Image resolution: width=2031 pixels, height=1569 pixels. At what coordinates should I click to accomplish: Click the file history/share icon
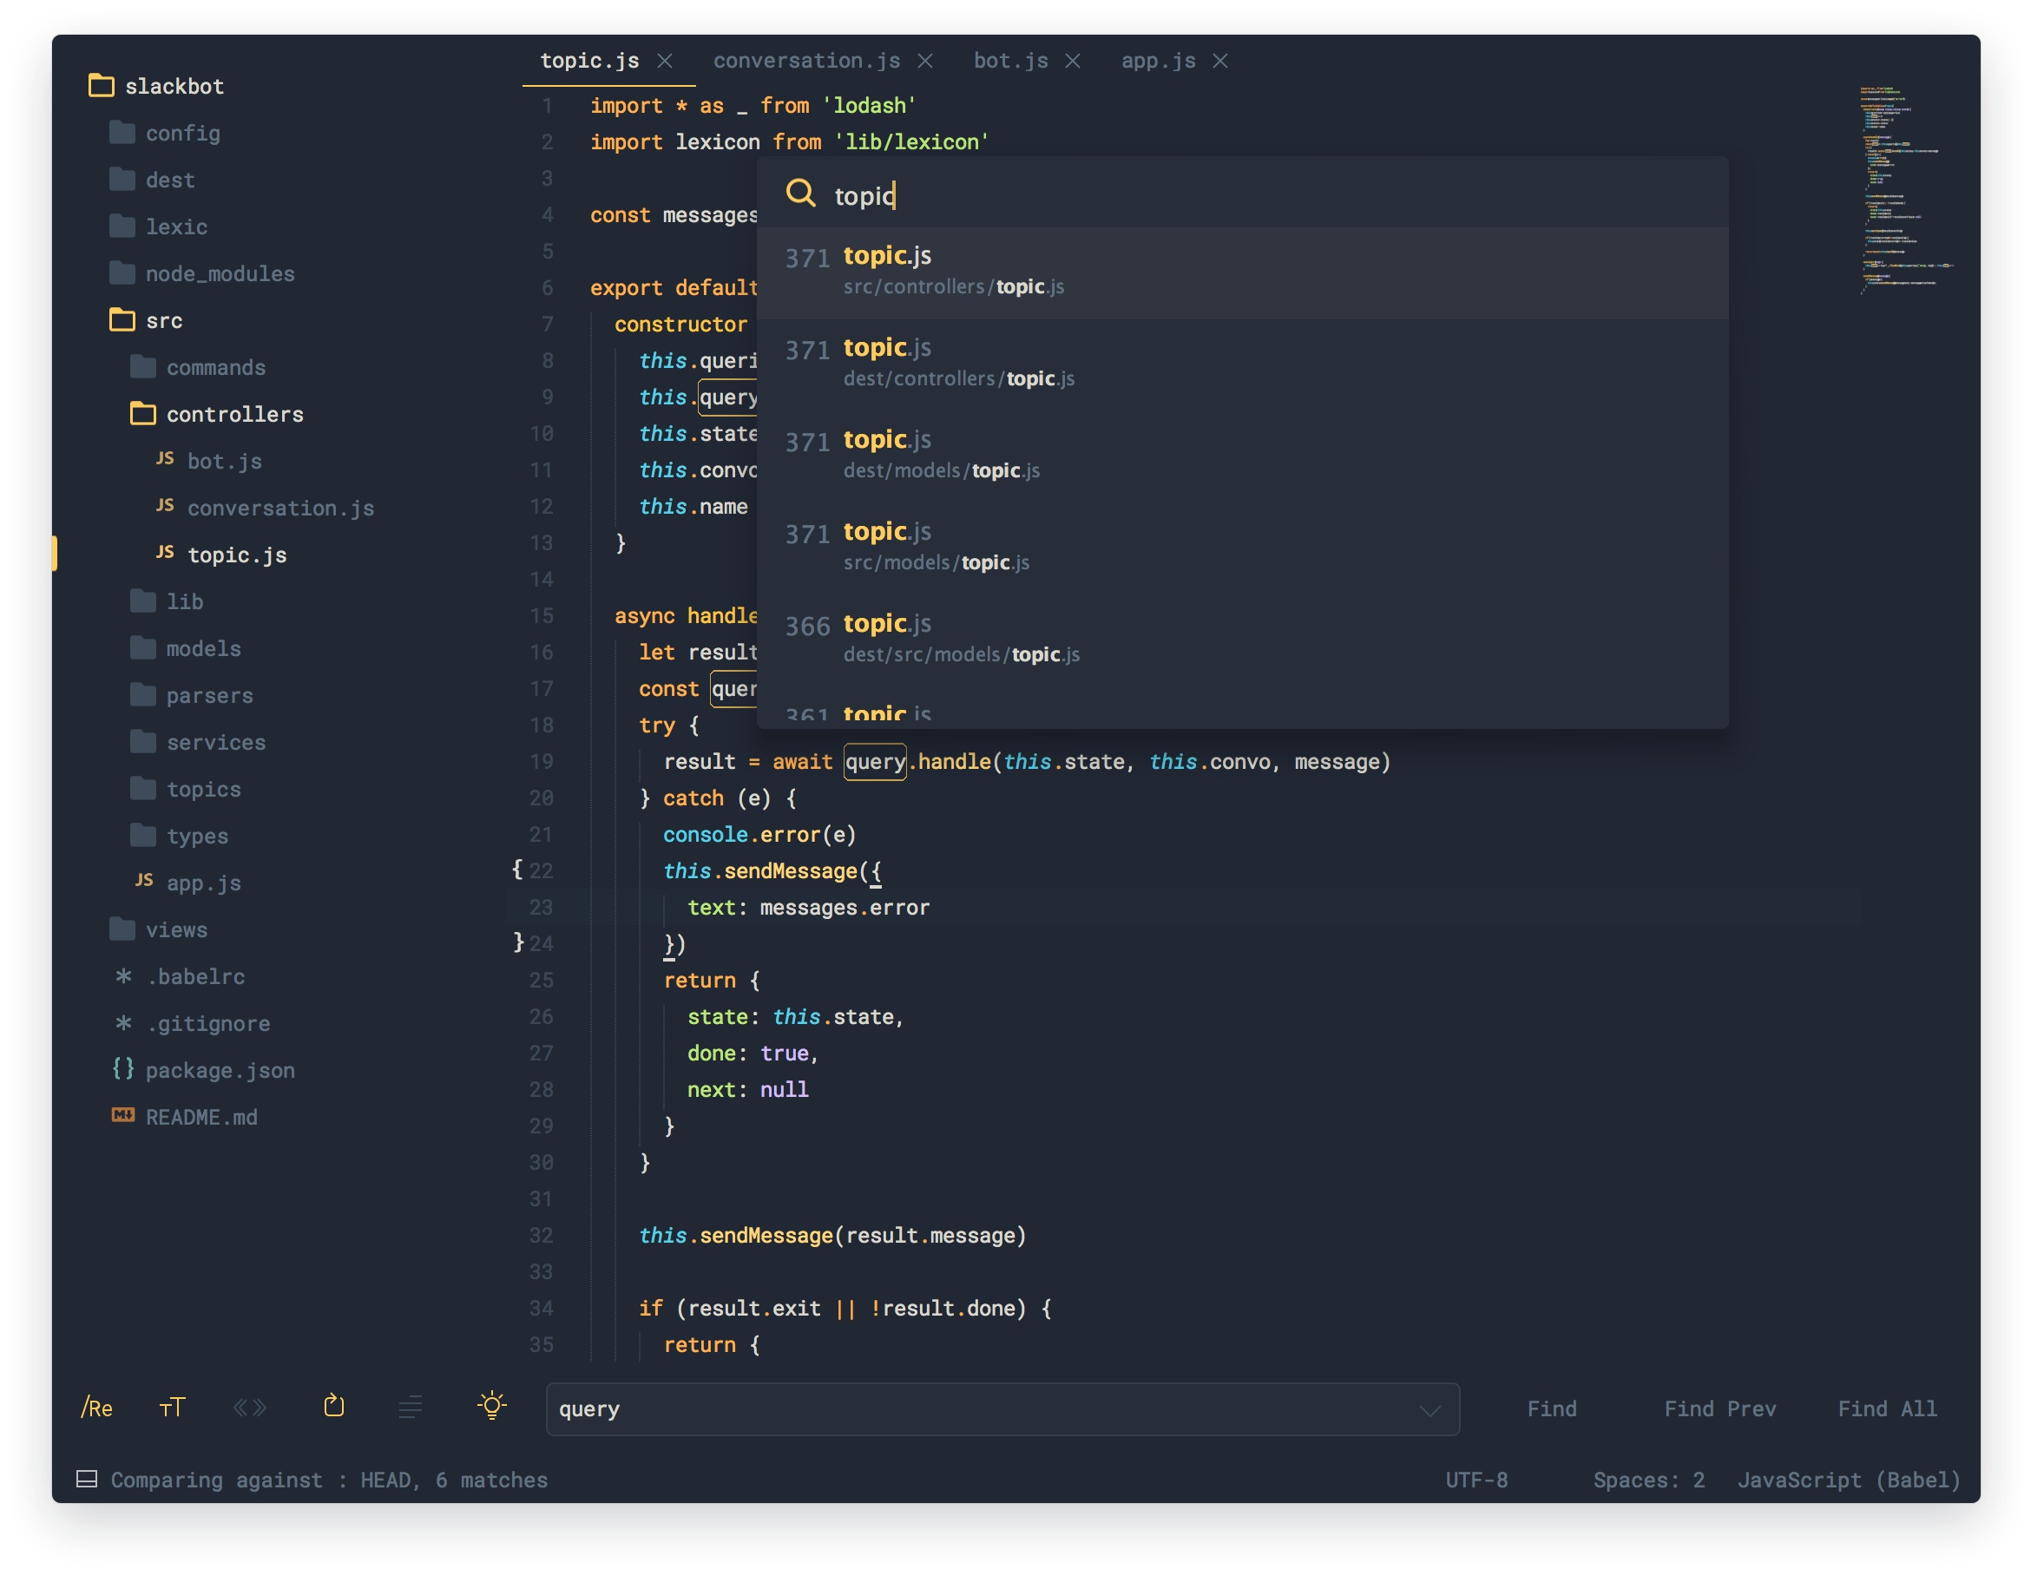point(332,1406)
